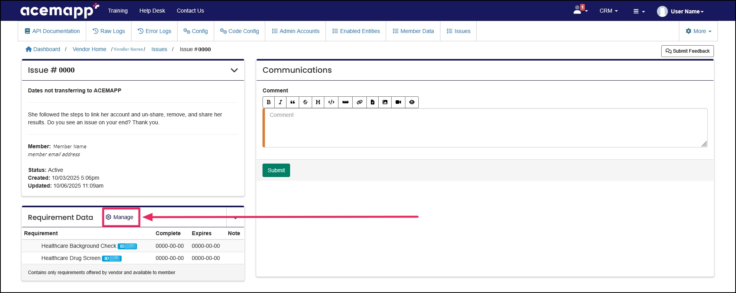
Task: Toggle comment preview with eye icon
Action: 412,102
